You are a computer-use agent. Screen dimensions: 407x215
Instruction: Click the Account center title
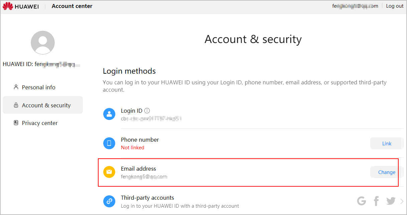coord(72,6)
